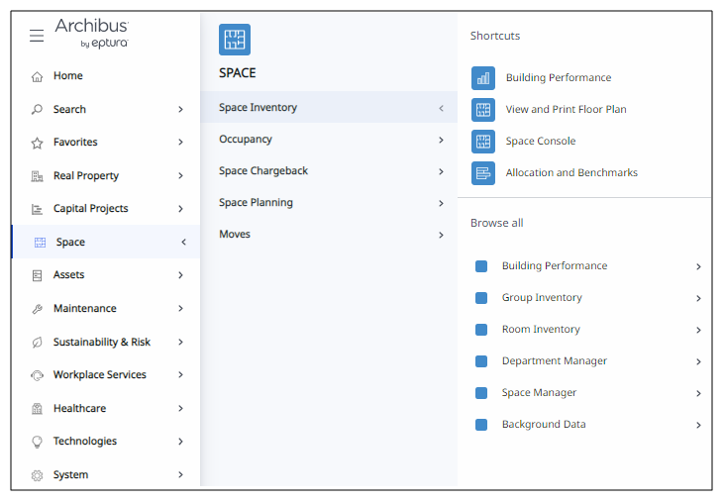The width and height of the screenshot is (724, 502).
Task: Expand the Occupancy submenu chevron
Action: click(441, 140)
